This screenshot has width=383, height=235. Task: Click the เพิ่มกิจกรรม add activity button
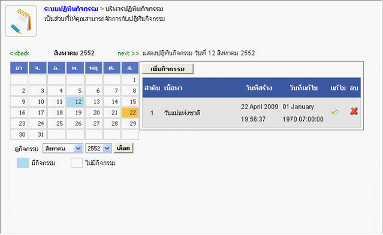(x=168, y=69)
